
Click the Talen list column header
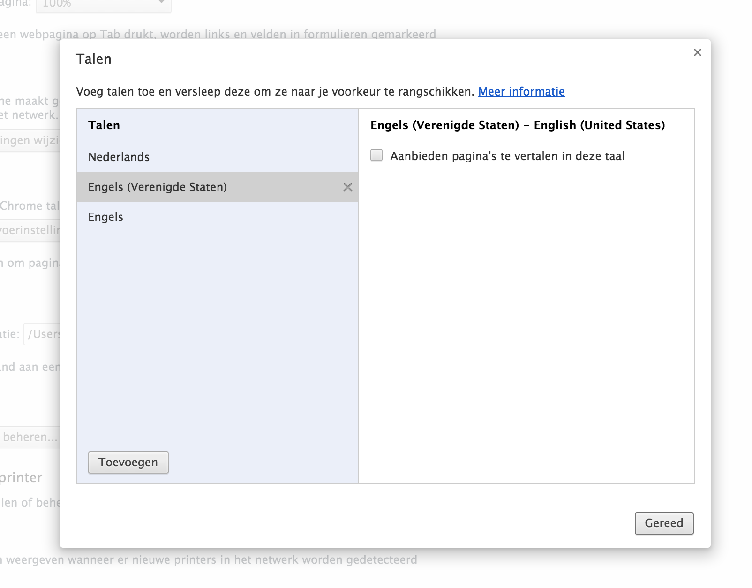coord(104,125)
